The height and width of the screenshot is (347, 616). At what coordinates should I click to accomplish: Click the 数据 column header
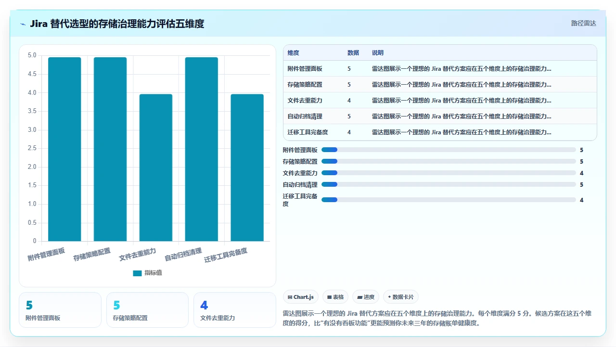353,53
